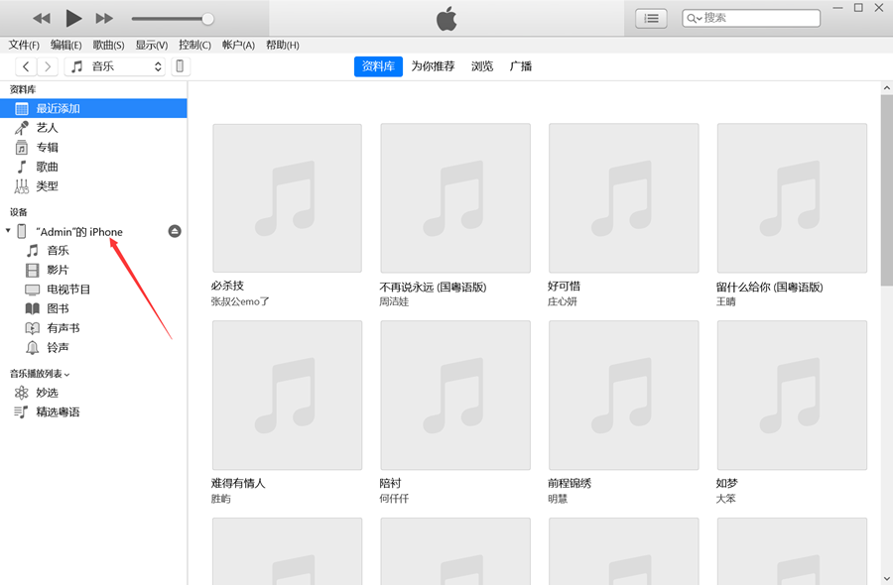Open 有声书 under the iPhone device

pos(64,328)
